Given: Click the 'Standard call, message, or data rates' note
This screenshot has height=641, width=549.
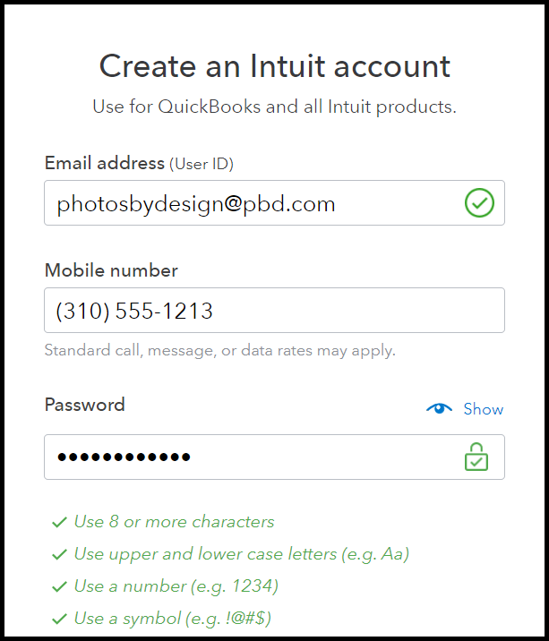Looking at the screenshot, I should (220, 351).
